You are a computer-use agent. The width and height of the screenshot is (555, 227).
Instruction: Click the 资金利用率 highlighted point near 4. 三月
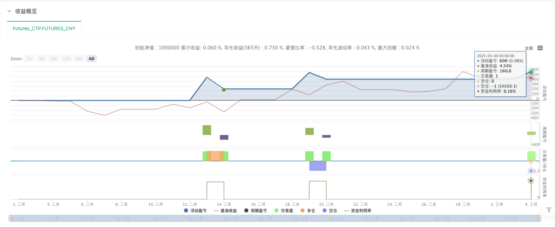[x=531, y=180]
